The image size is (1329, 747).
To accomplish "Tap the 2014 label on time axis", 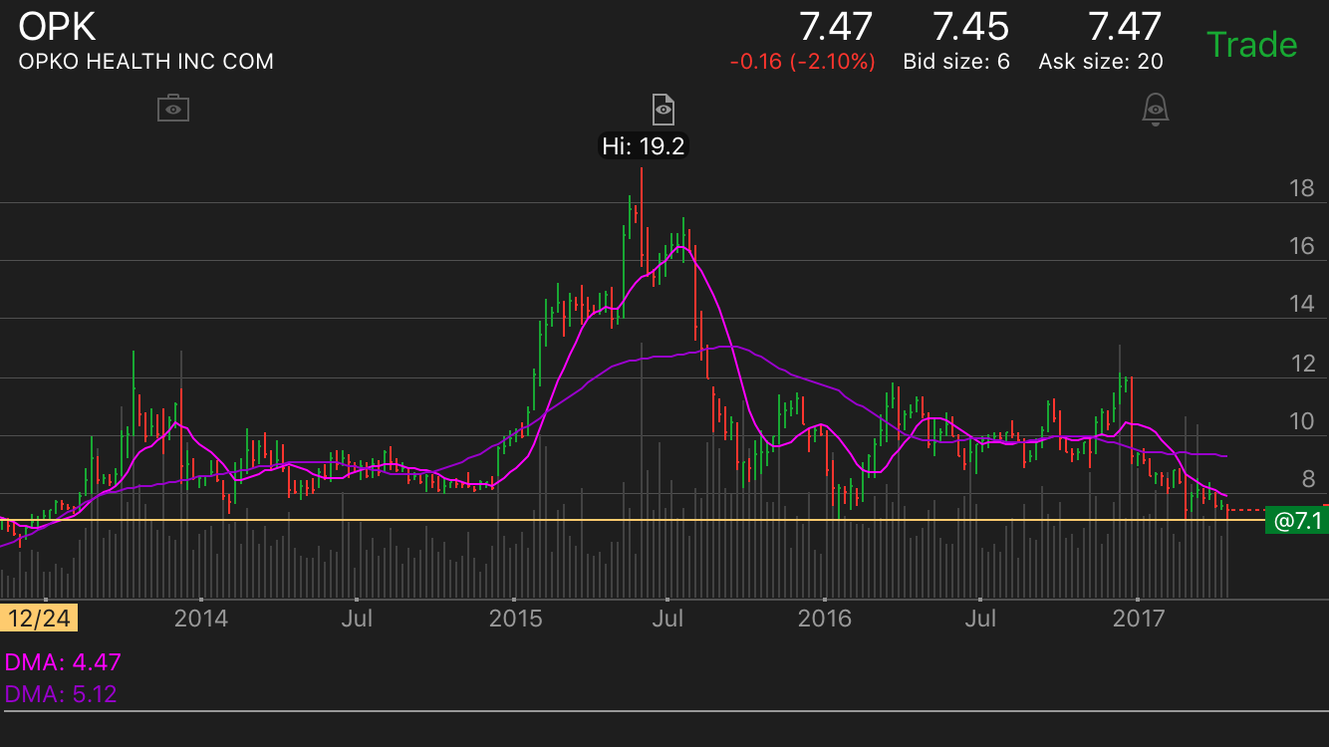I will [x=200, y=619].
